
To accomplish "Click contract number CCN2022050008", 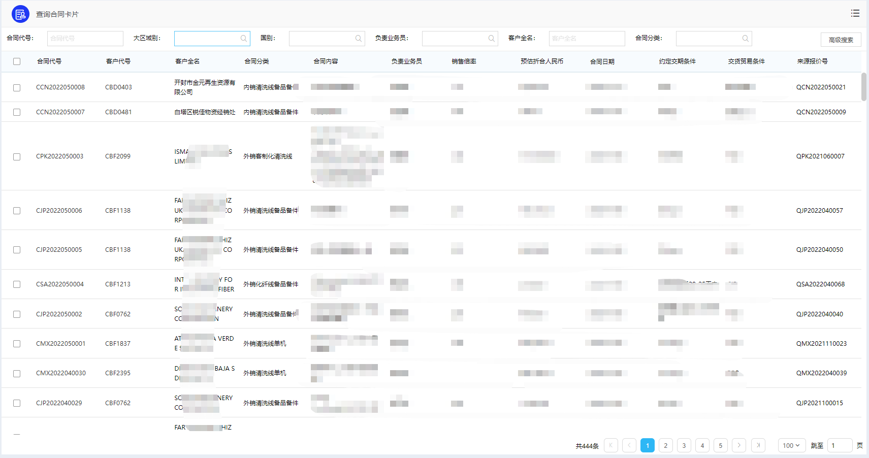I will 60,87.
